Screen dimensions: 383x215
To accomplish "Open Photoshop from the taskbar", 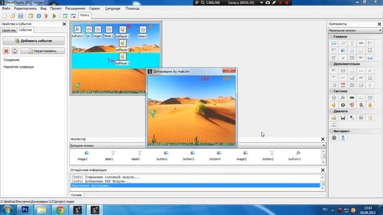I will pyautogui.click(x=25, y=210).
